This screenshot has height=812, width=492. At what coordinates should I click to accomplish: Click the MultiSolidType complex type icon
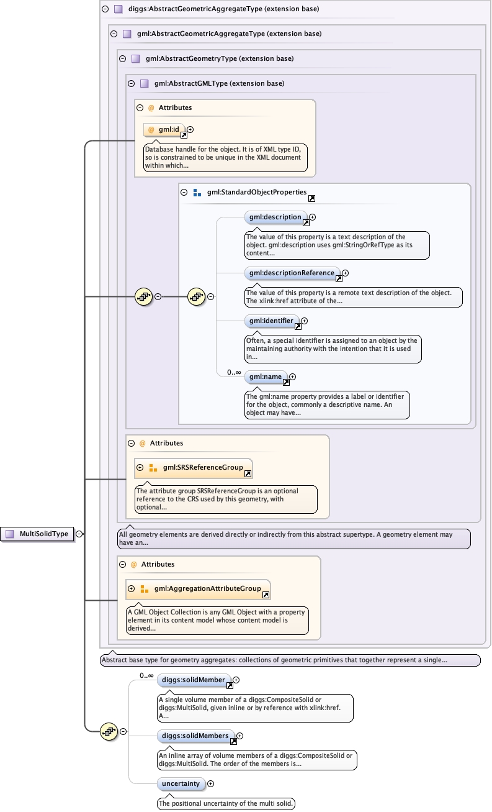point(9,534)
